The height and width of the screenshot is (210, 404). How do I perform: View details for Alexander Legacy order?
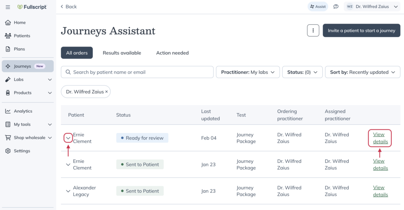click(380, 191)
